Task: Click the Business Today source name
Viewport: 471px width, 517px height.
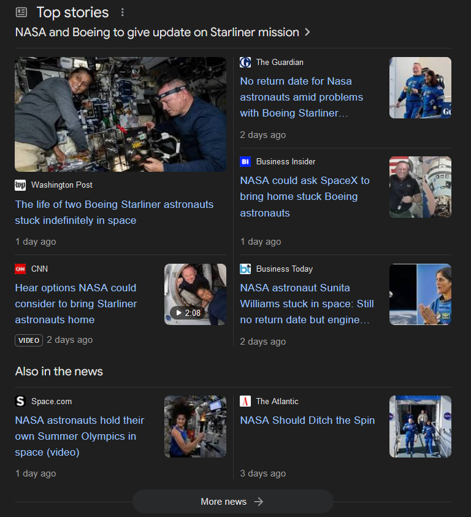Action: [x=285, y=269]
